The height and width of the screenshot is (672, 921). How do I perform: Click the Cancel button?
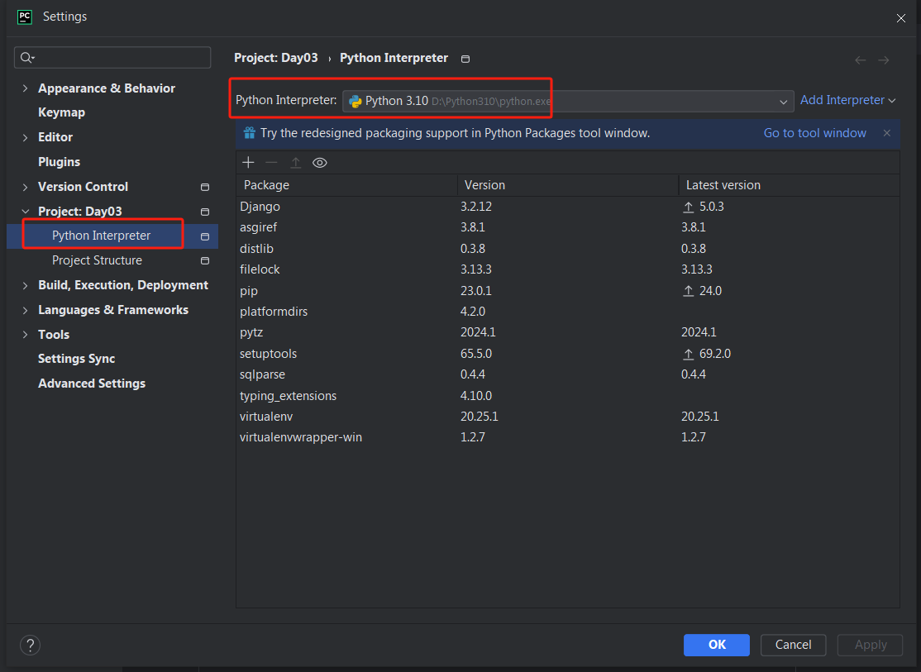click(793, 645)
